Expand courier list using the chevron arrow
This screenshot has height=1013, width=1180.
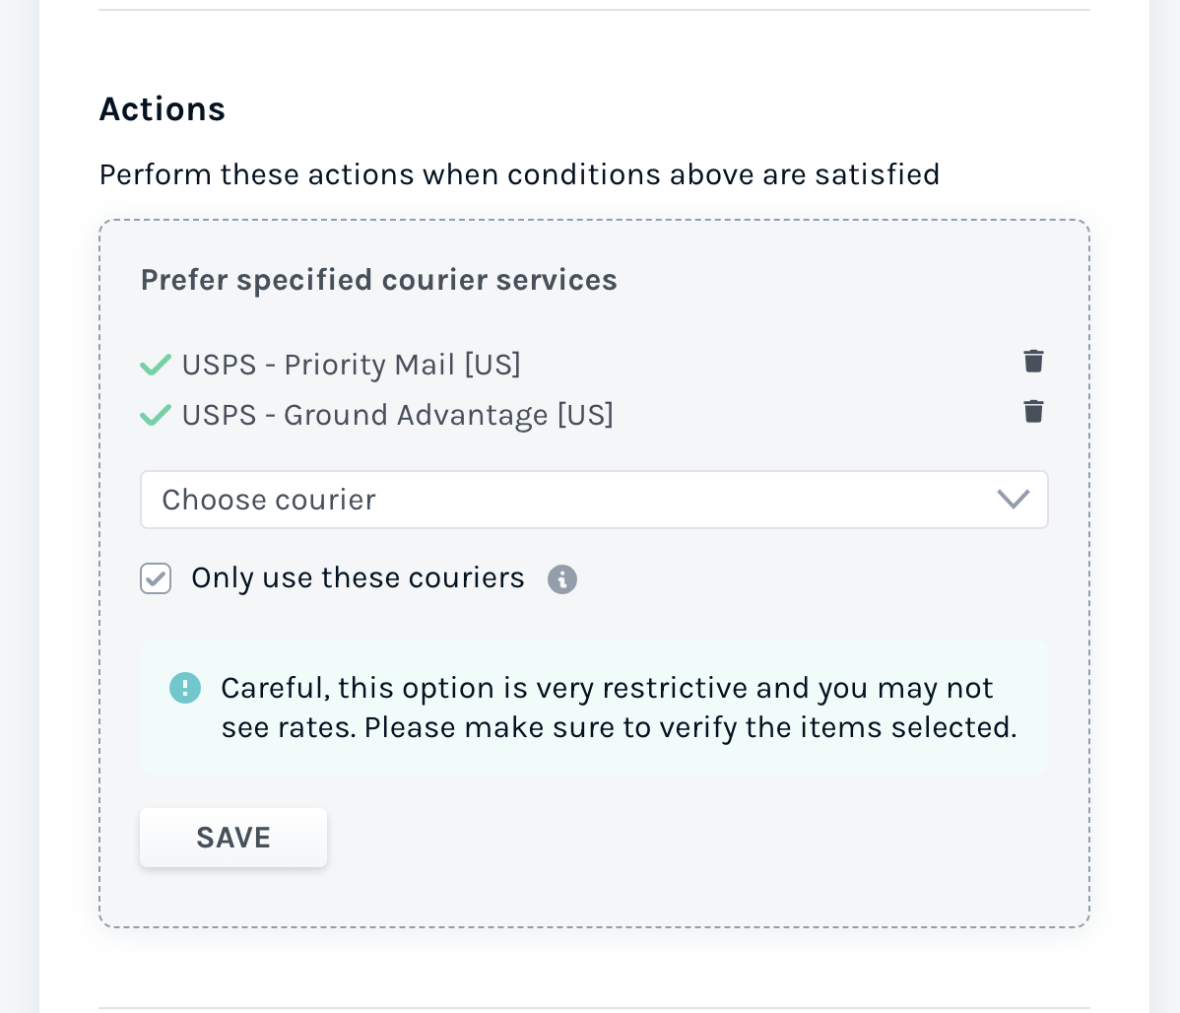tap(1013, 500)
